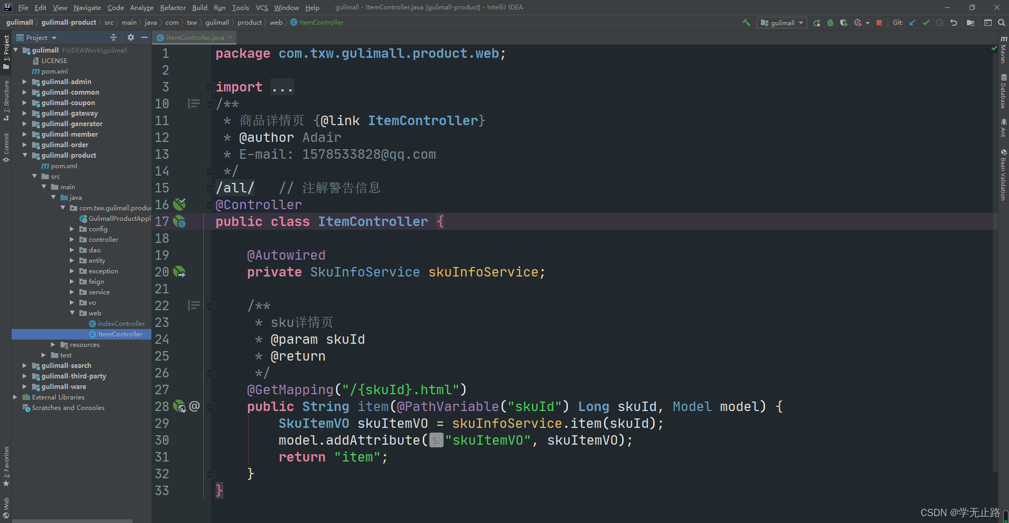Click the green Debug bug icon
The width and height of the screenshot is (1009, 523).
coord(830,23)
